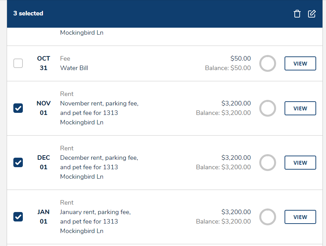View the January rent charge

point(300,217)
